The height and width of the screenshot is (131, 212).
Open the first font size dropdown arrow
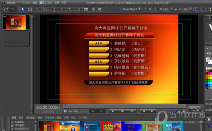pyautogui.click(x=172, y=9)
